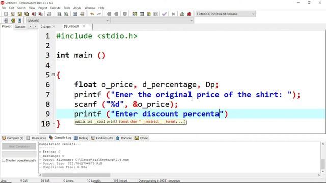This screenshot has height=183, width=326.
Task: Open the empty members dropdown
Action: (x=152, y=20)
